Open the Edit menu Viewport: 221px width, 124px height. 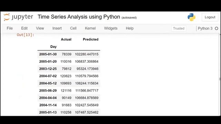[x=24, y=28]
